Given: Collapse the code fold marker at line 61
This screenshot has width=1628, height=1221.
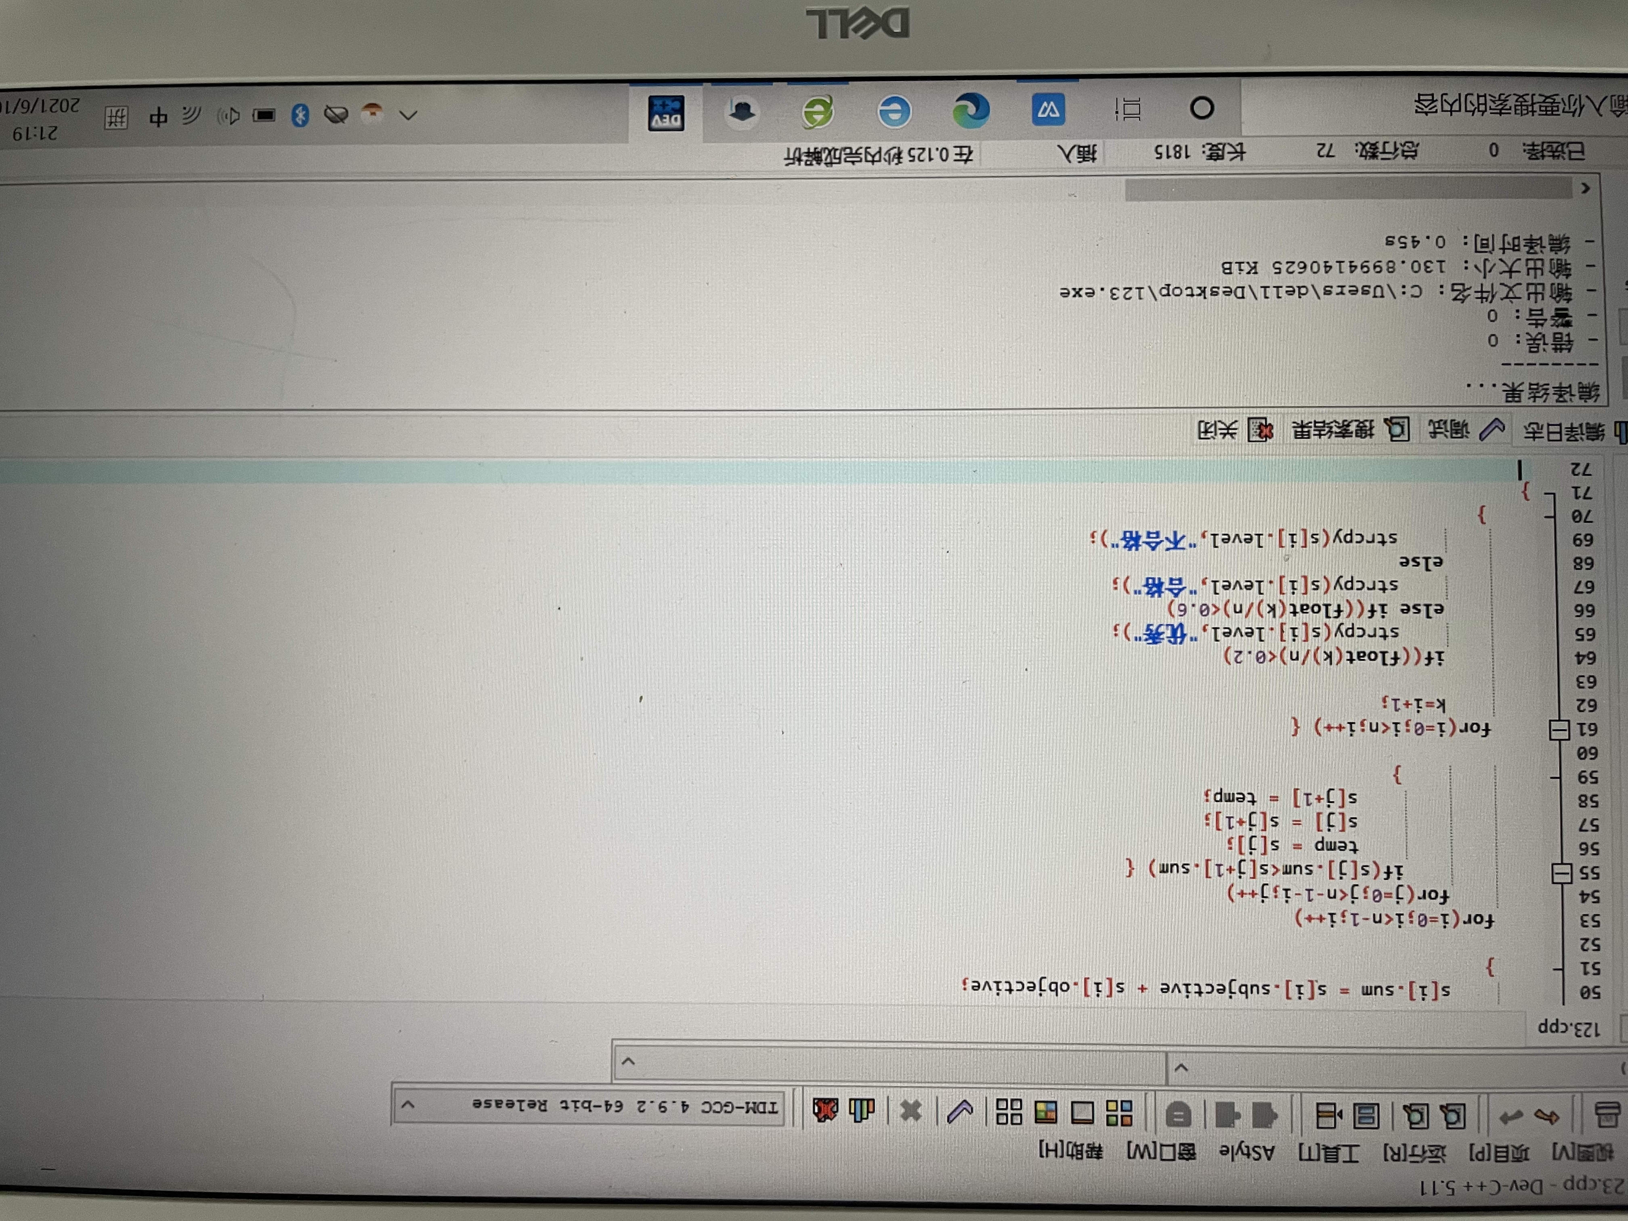Looking at the screenshot, I should [1559, 730].
